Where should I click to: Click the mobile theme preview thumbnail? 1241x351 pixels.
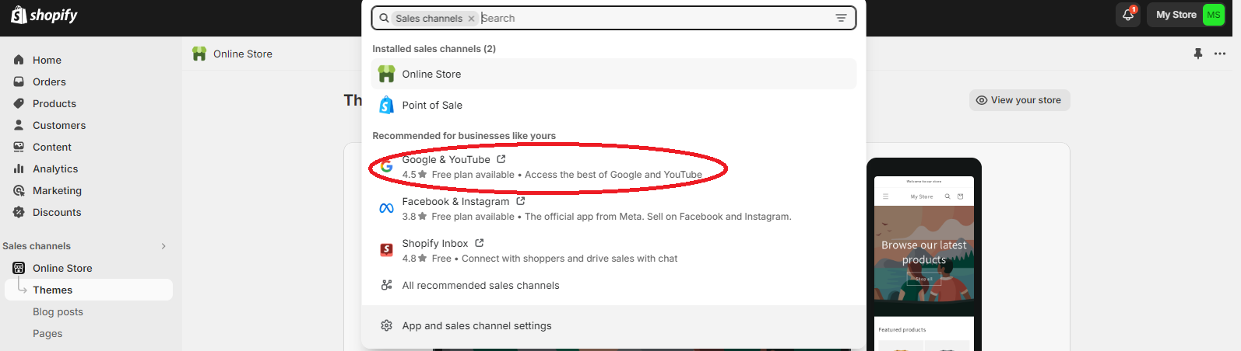pyautogui.click(x=924, y=256)
